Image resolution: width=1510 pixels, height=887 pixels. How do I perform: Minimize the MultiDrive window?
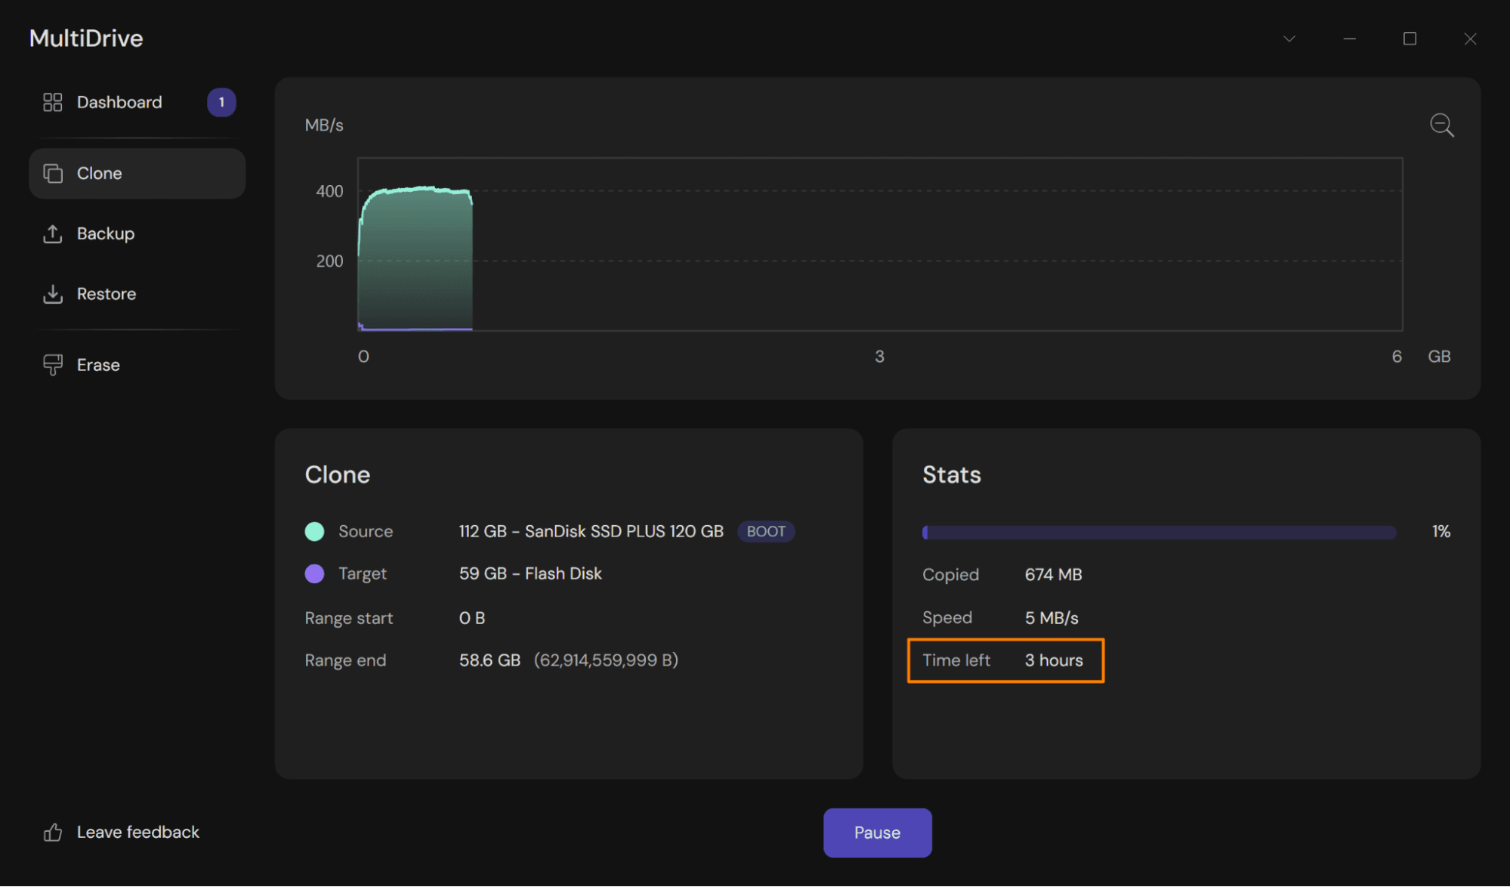tap(1350, 39)
